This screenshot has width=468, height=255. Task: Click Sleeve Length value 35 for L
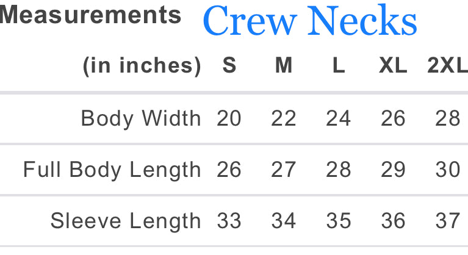[x=339, y=221]
